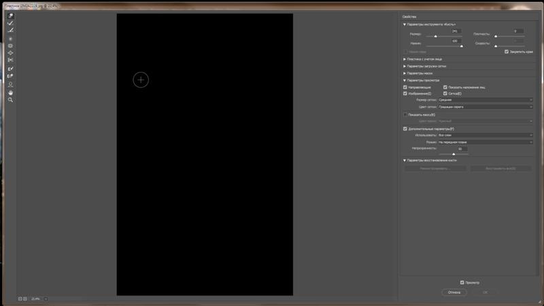Click the brush size value field 241

click(x=456, y=31)
